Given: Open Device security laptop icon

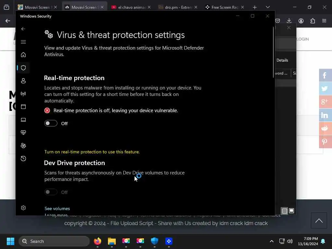Looking at the screenshot, I should [23, 120].
